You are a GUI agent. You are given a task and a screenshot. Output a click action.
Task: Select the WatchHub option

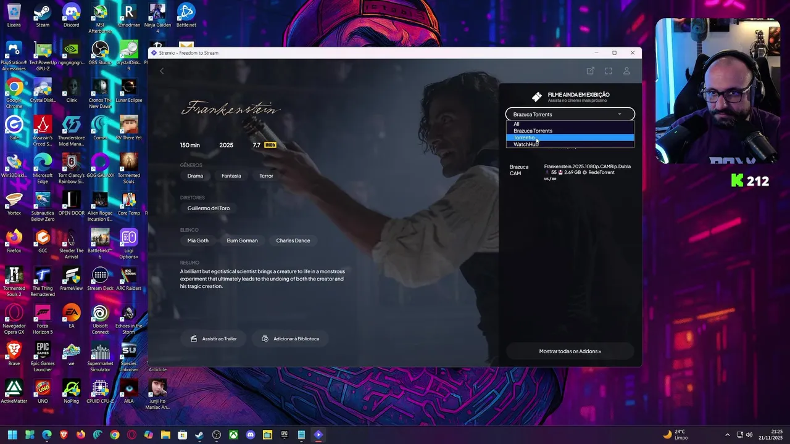pos(570,144)
